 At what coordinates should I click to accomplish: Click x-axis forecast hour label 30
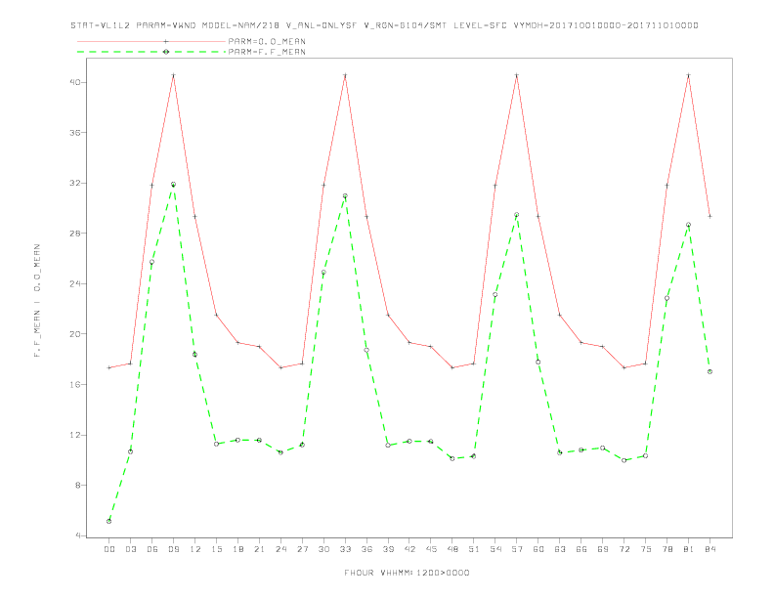click(x=323, y=549)
